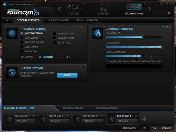176x132 pixels.
Task: Undo Character Repeat panel changes
Action: click(167, 27)
